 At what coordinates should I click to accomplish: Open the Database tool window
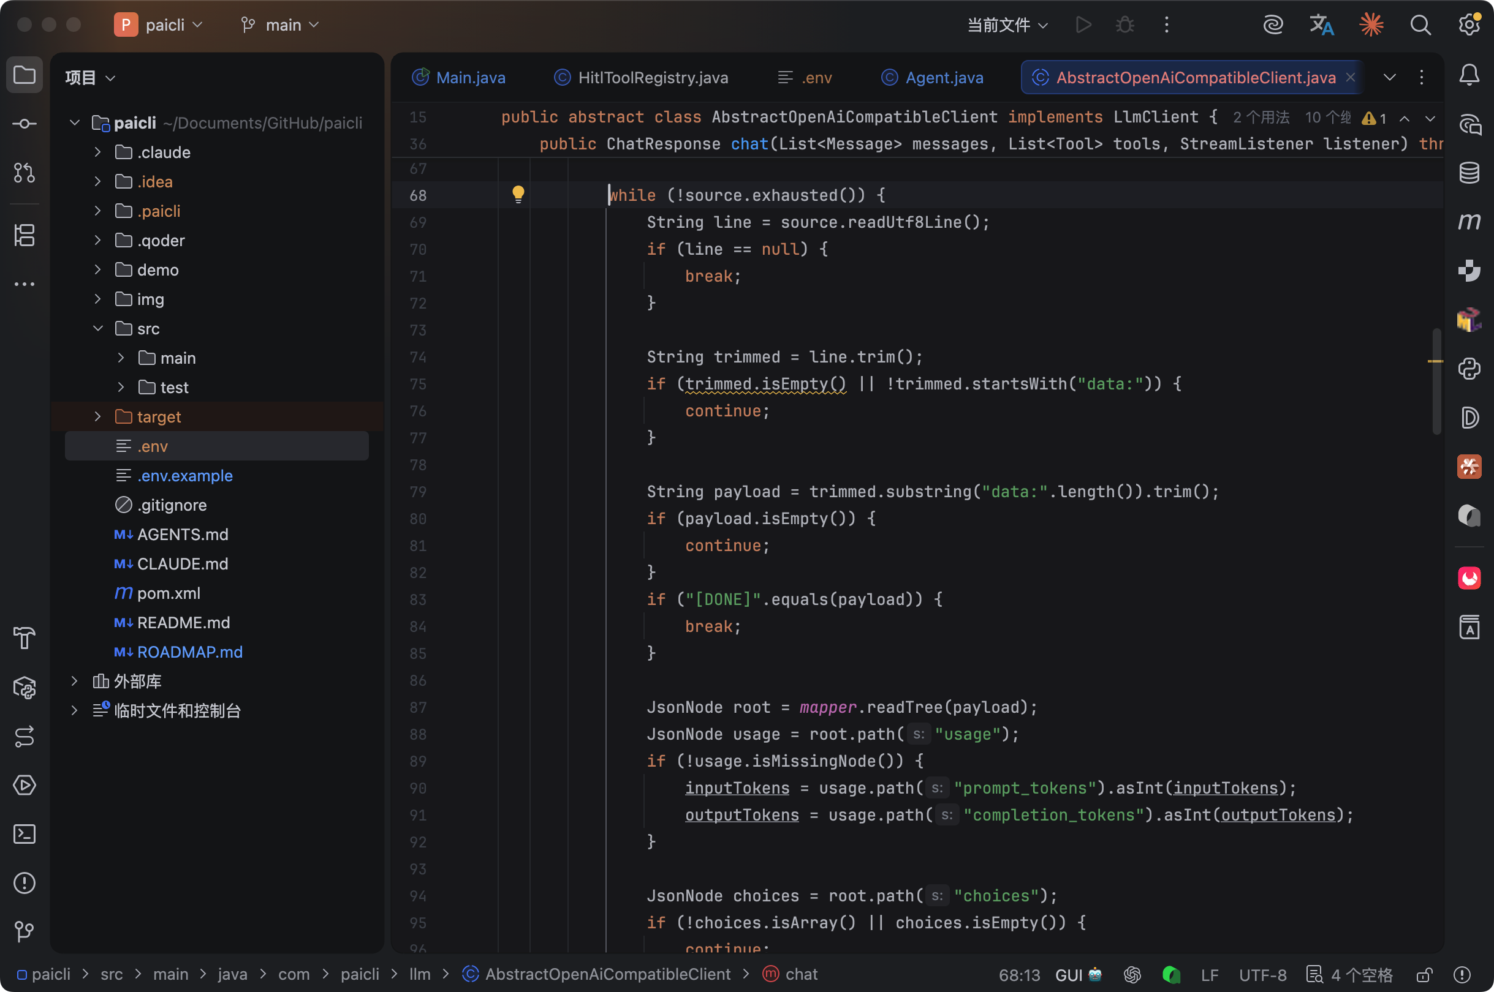click(1469, 172)
